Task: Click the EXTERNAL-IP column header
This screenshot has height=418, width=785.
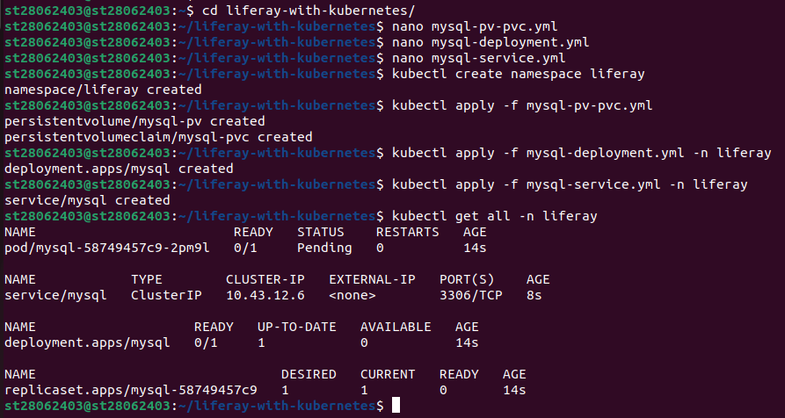Action: pos(372,279)
